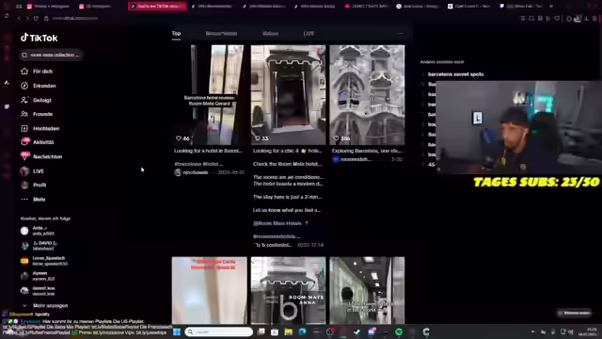Open Spotify from the taskbar
Screen dimensions: 602x339
(x=399, y=331)
